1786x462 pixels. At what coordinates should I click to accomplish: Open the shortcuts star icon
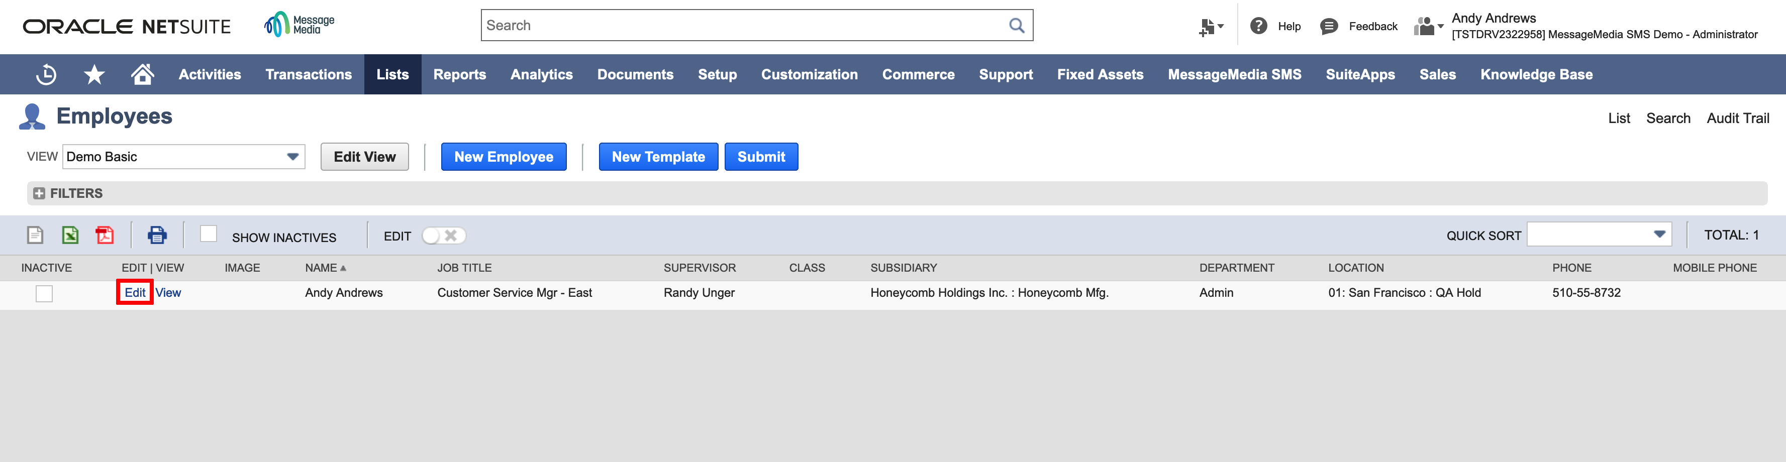pos(94,74)
